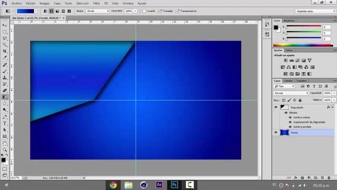Add a Curves adjustment
This screenshot has height=190, width=337.
[x=298, y=60]
